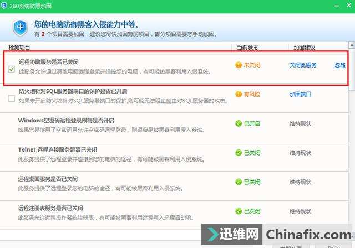This screenshot has height=248, width=355.
Task: Click 维持现状 in the 远程注册表服务 row
Action: tap(300, 211)
